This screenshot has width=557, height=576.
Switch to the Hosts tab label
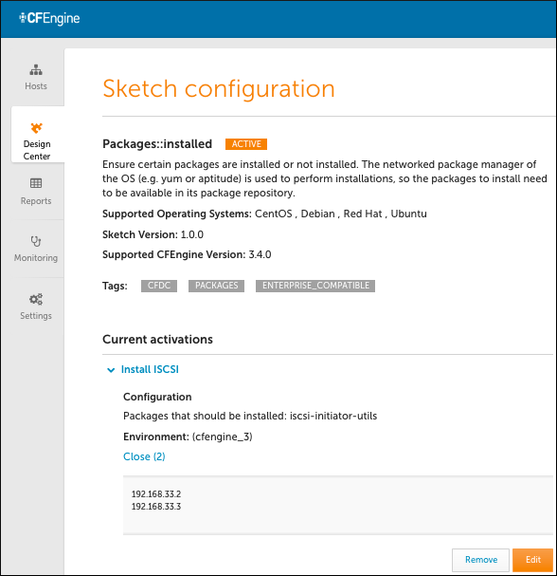tap(36, 86)
